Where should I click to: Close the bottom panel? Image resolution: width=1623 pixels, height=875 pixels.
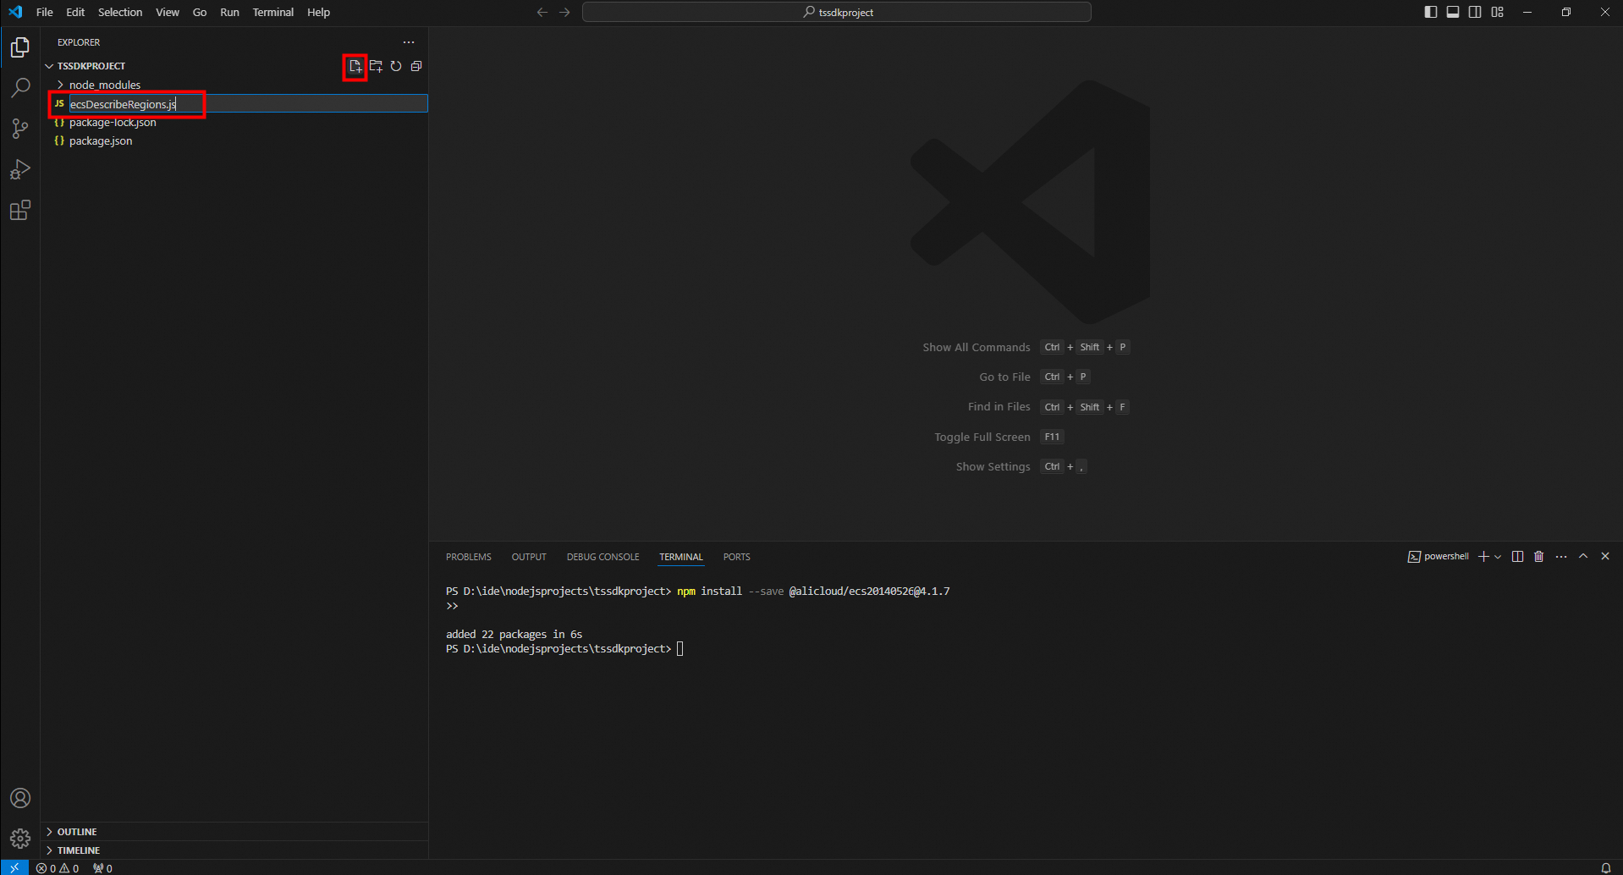[1605, 556]
